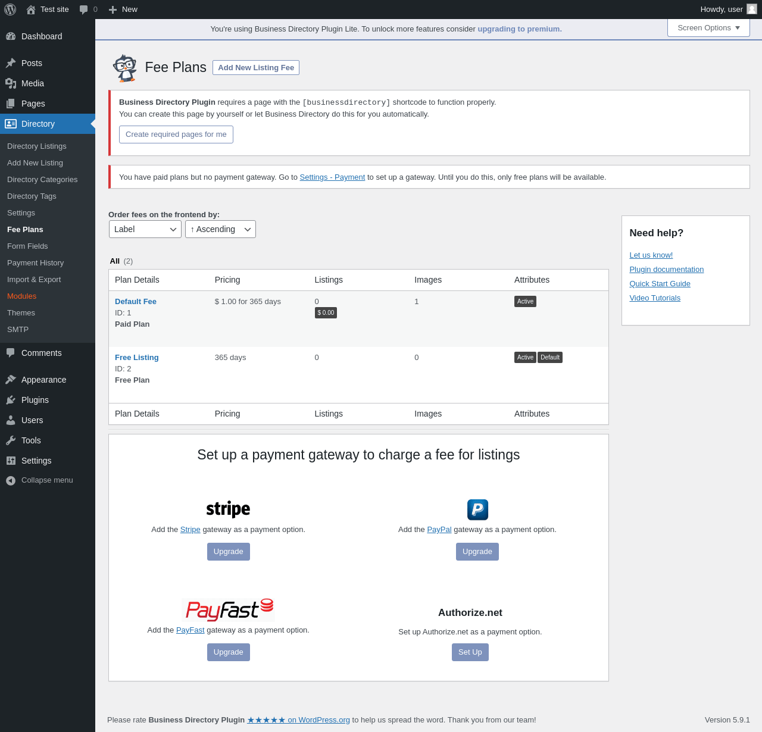Click the five-star rating WordPress.org link
The width and height of the screenshot is (762, 732).
coord(299,720)
